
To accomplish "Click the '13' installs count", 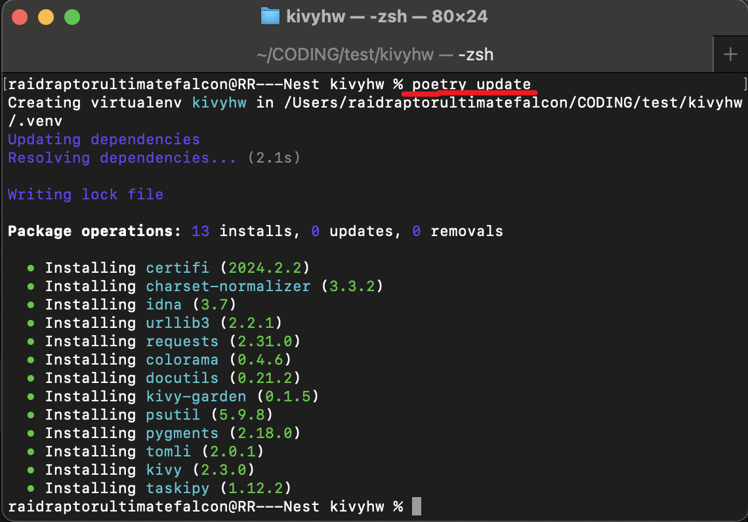I will coord(200,231).
